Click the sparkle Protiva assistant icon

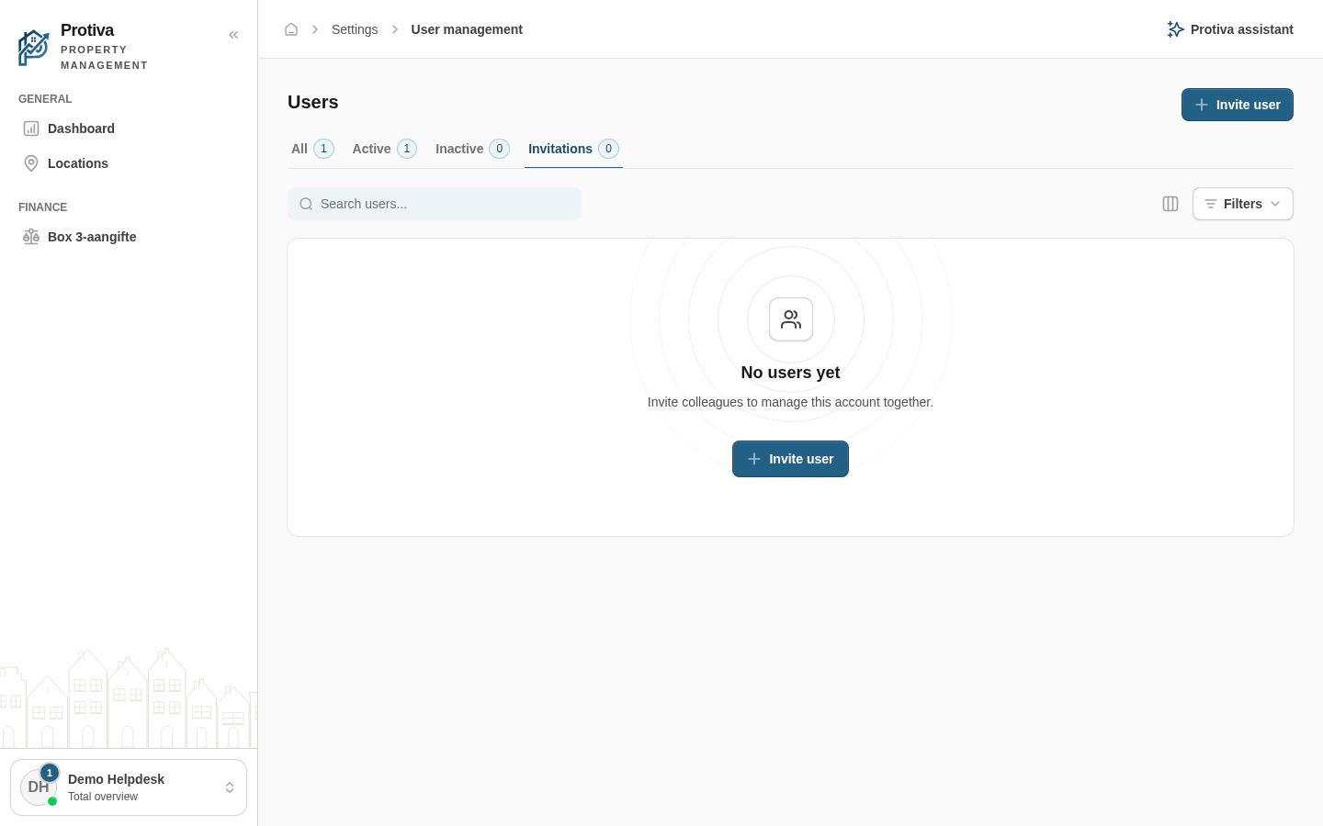(x=1175, y=29)
